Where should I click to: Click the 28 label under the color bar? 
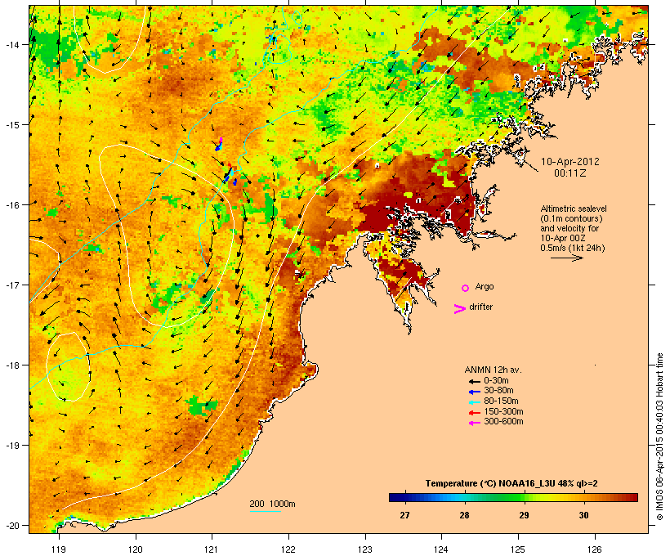pyautogui.click(x=464, y=515)
